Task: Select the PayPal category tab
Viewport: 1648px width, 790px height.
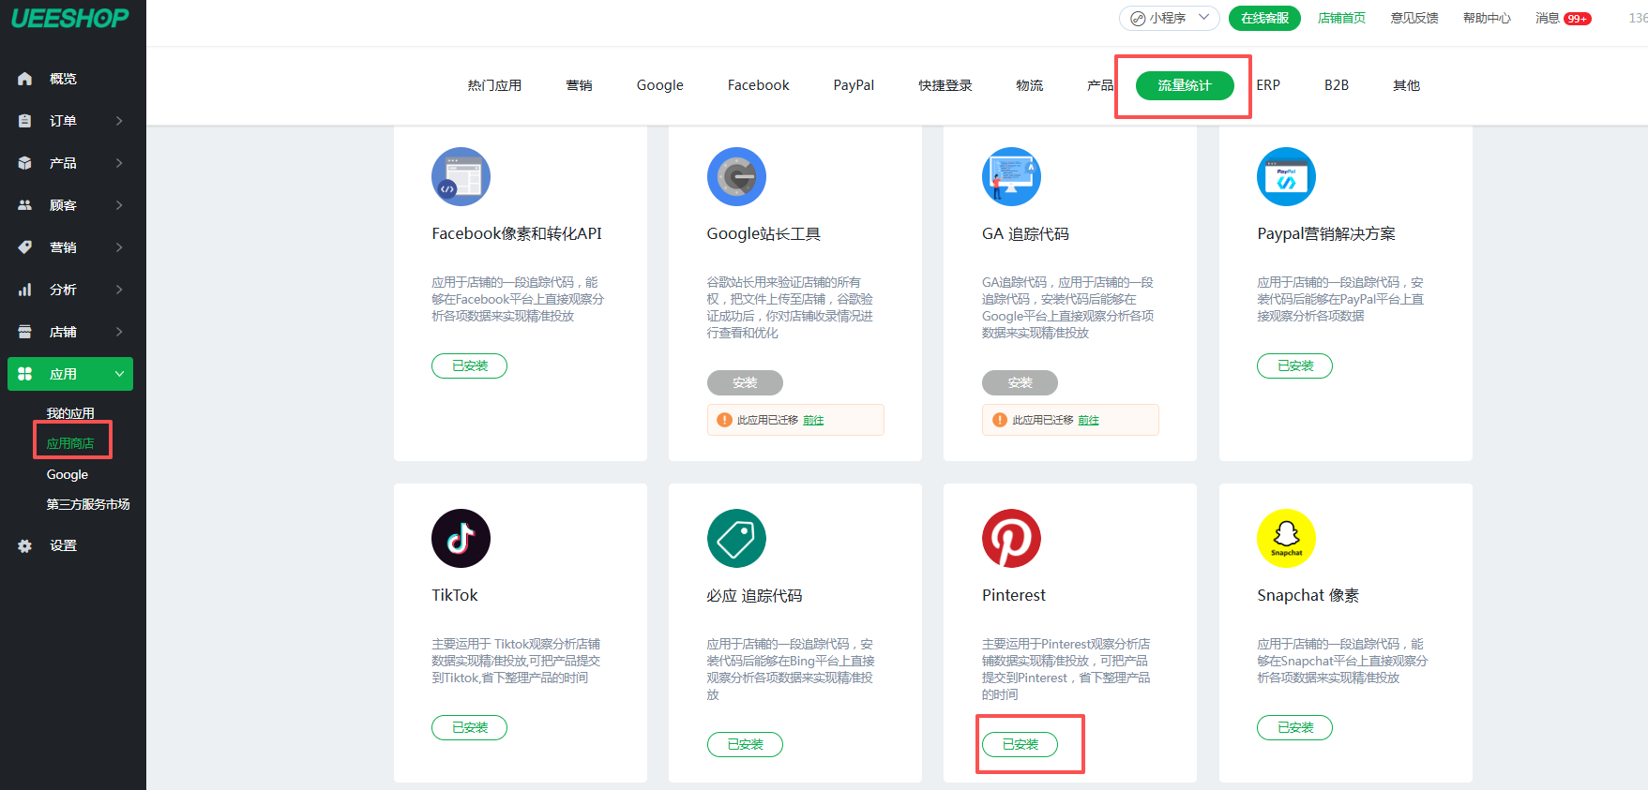Action: click(853, 85)
